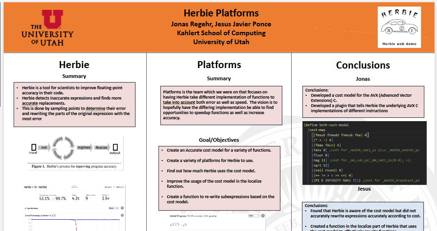Click the help icon on Local Percentage Accuracy row
Image resolution: width=437 pixels, height=231 pixels.
point(122,215)
